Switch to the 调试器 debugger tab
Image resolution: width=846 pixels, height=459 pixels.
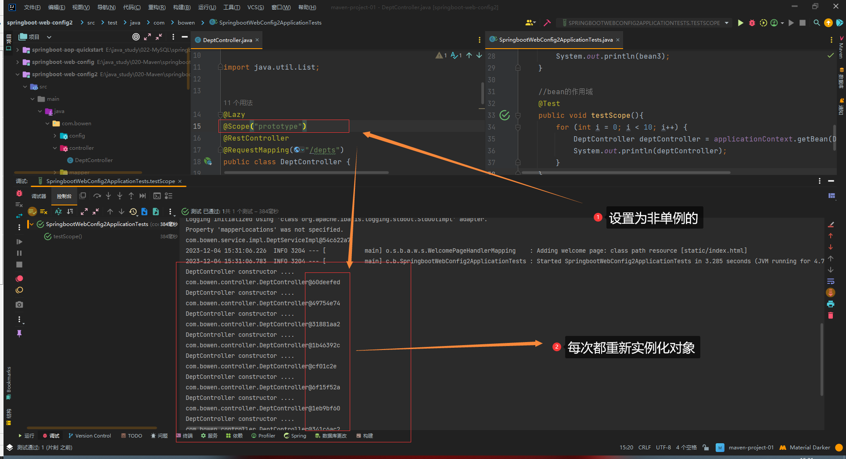pos(39,196)
